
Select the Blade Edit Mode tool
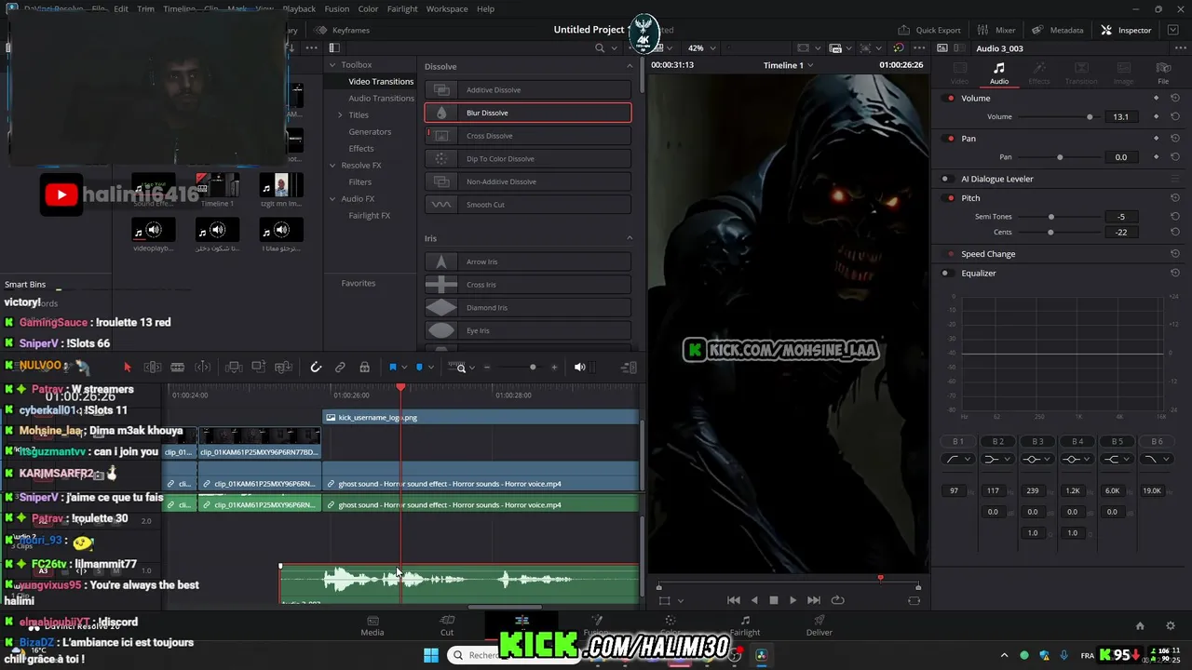point(177,368)
